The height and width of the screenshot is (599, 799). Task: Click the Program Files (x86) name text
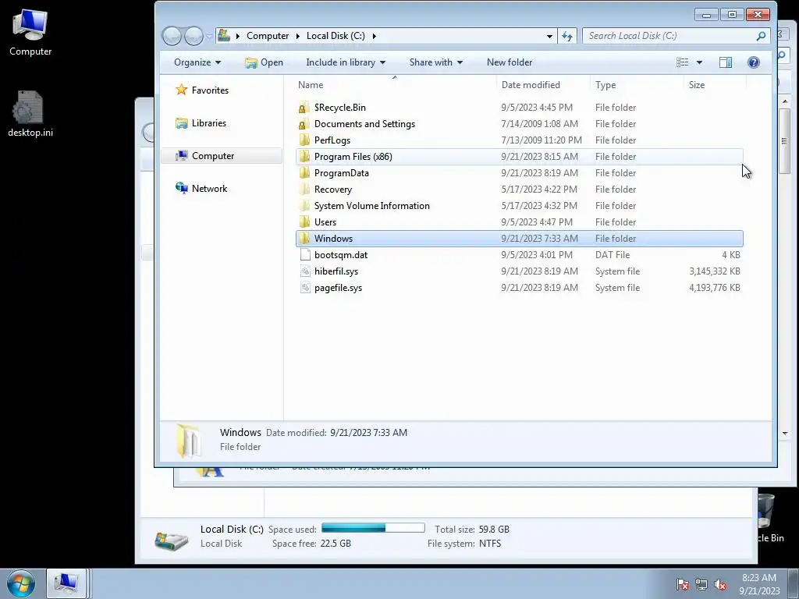353,156
